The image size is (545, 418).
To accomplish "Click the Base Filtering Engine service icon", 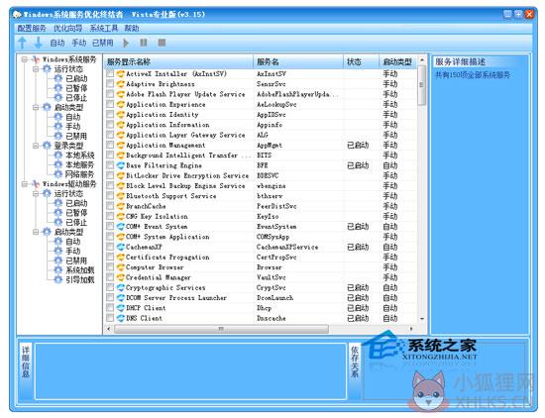I will (120, 165).
